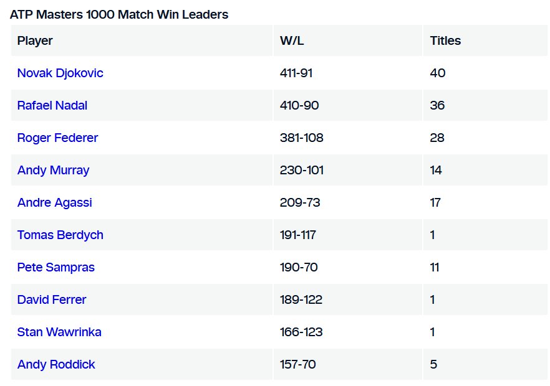Open Andy Murray player link

click(54, 170)
